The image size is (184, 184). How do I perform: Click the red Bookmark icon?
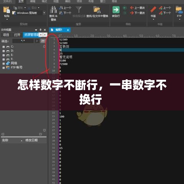pos(153,10)
